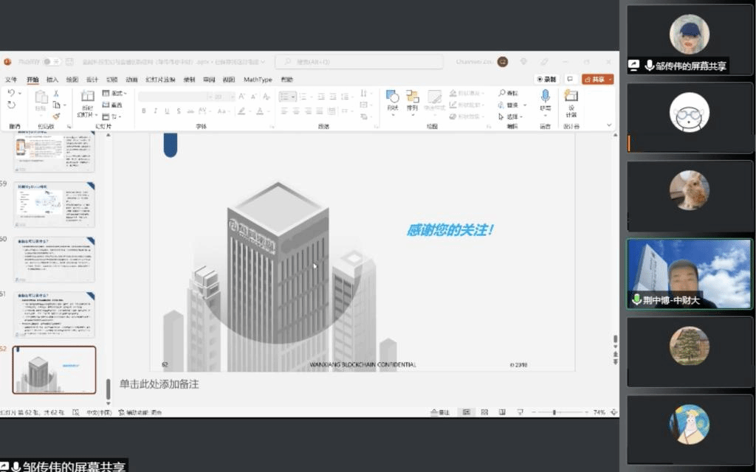
Task: Expand the New Slide dropdown
Action: click(96, 114)
